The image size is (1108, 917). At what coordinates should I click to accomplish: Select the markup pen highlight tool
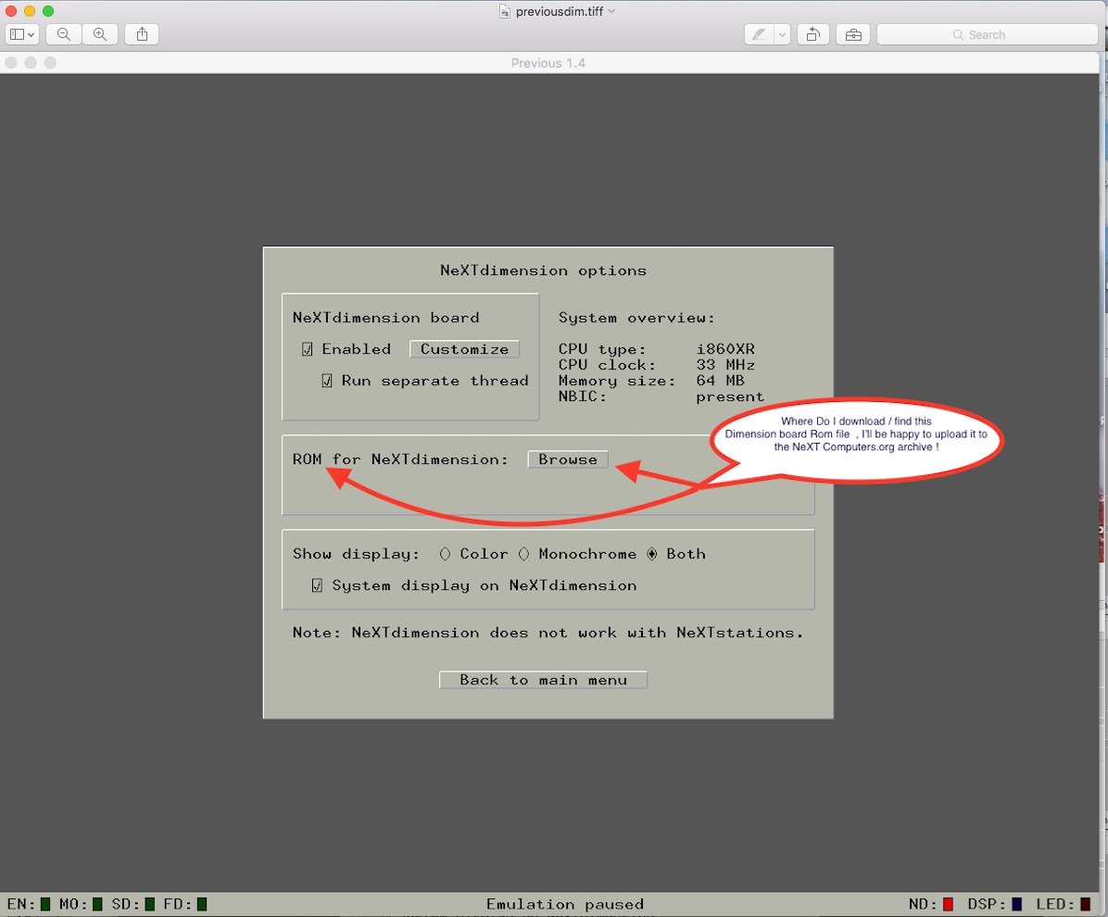point(759,34)
